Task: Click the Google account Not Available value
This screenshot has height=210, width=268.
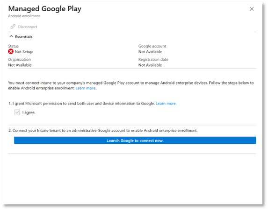Action: click(150, 52)
